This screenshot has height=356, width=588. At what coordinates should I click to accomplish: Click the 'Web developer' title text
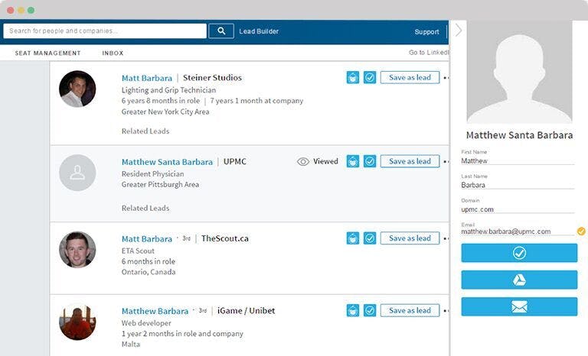[x=146, y=322]
